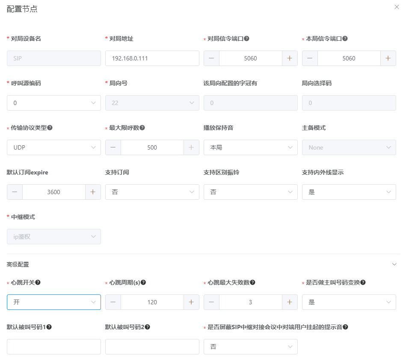Decrease 默认订阅expire with minus button
The width and height of the screenshot is (403, 360).
[15, 192]
